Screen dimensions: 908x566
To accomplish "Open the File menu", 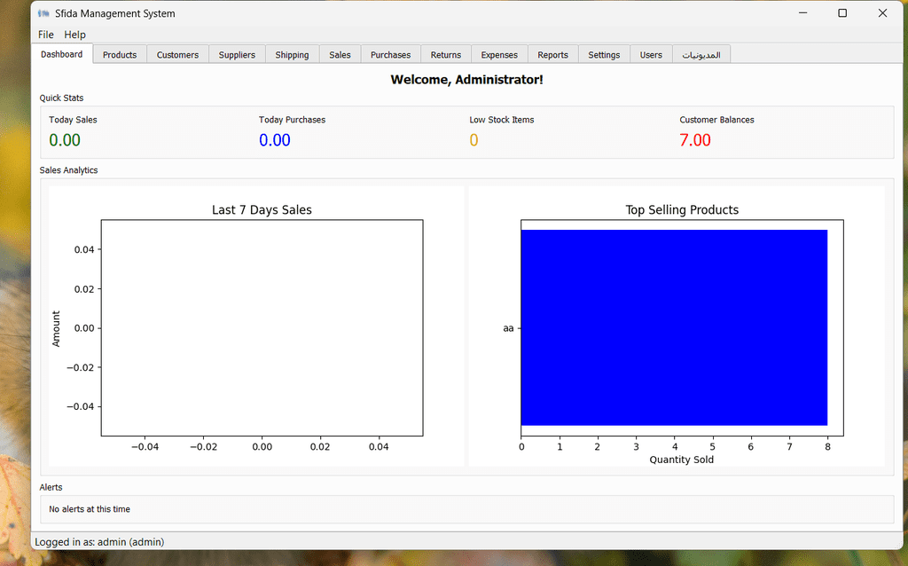I will coord(46,35).
